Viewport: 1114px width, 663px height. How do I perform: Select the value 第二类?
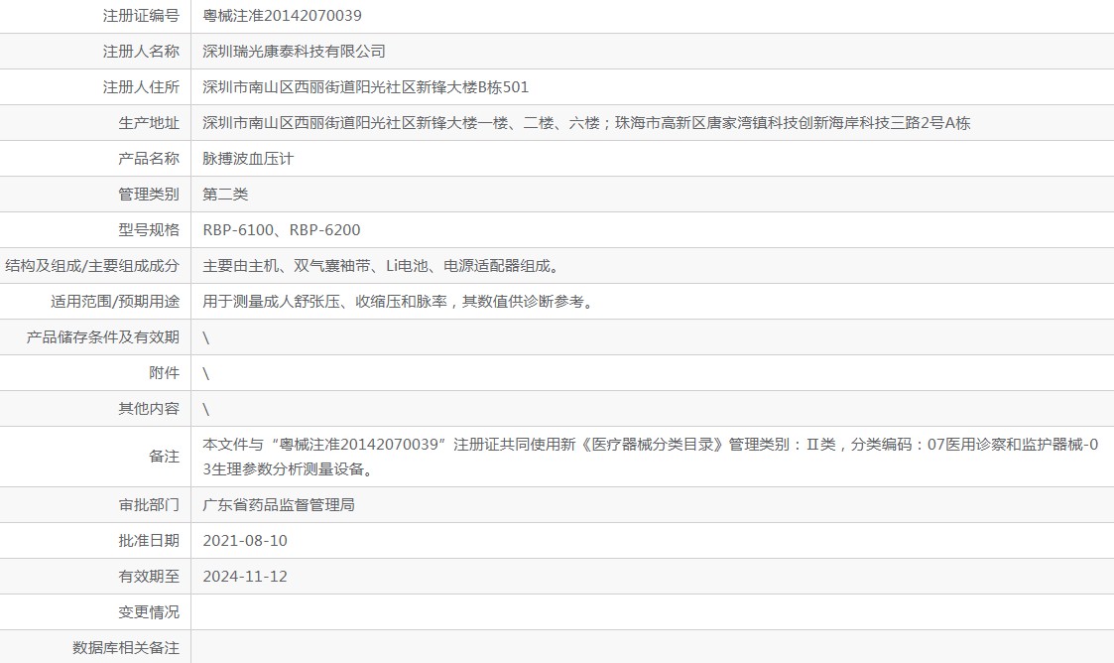225,194
